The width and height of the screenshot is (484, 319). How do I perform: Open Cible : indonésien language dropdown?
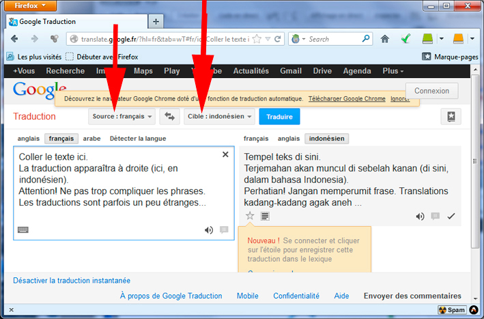(x=219, y=116)
